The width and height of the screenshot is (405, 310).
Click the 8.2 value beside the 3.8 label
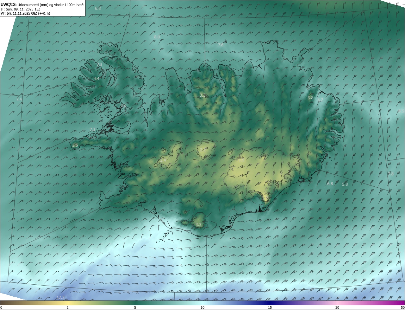[x=320, y=100]
